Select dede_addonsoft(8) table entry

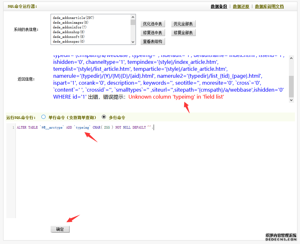[69, 37]
